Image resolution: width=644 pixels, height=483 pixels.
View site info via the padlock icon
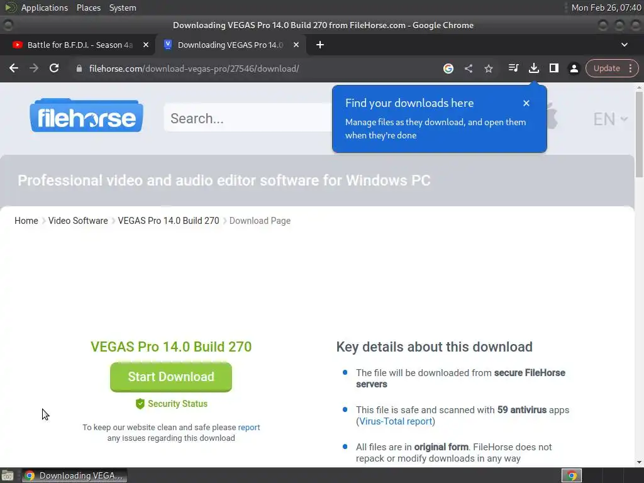[x=79, y=69]
